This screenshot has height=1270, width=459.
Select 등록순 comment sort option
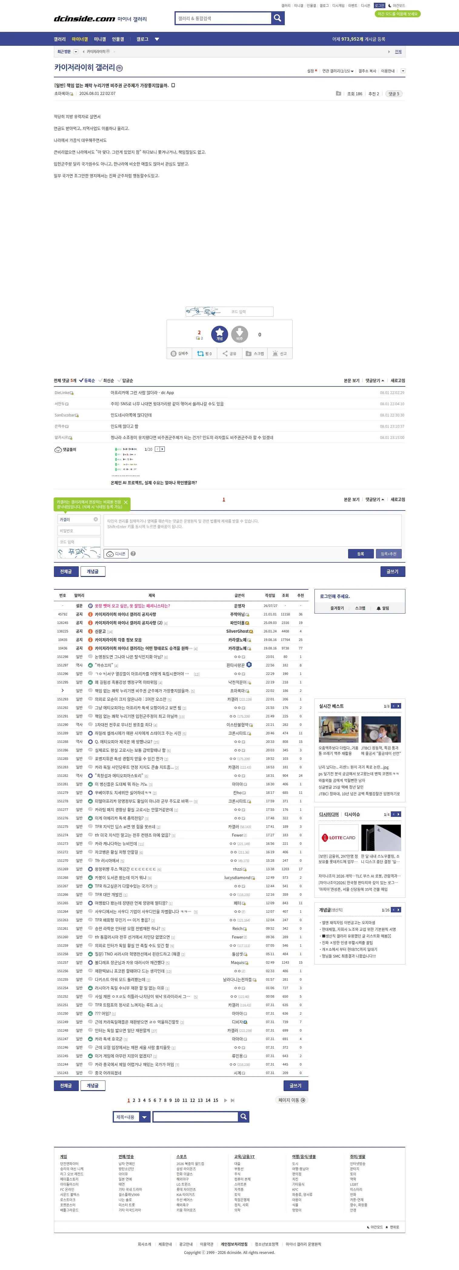[87, 381]
